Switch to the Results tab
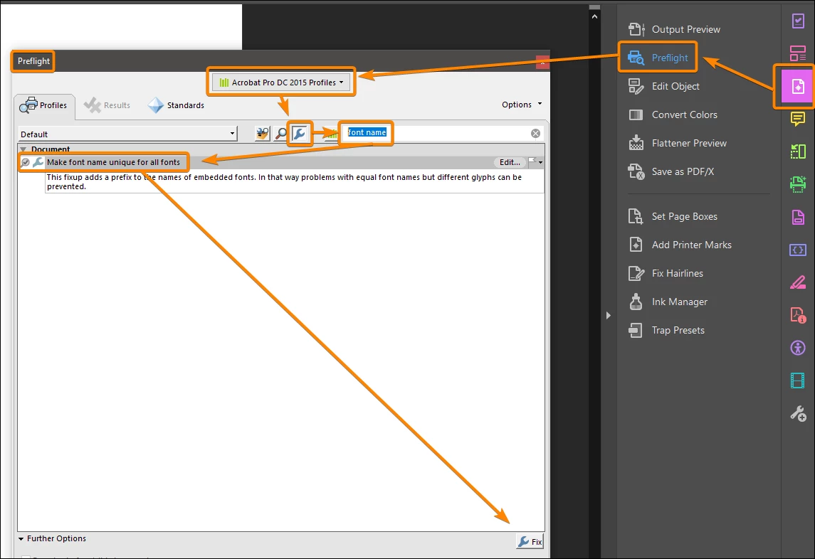This screenshot has height=559, width=815. (107, 105)
